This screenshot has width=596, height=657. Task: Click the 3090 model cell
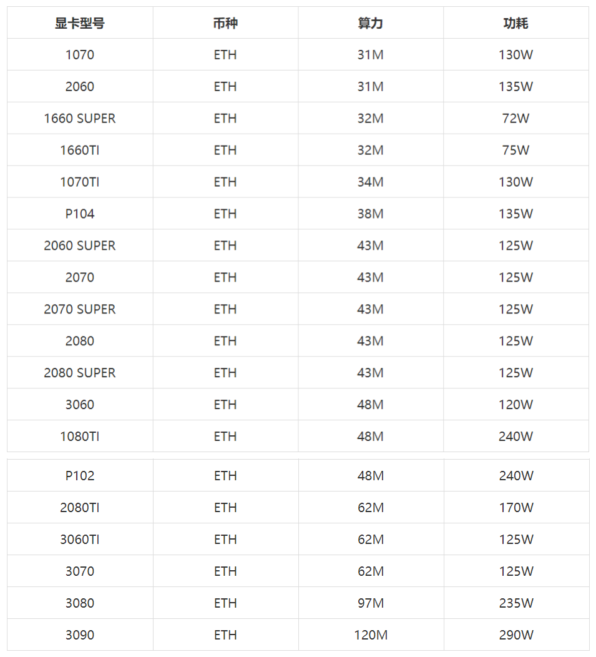(x=80, y=635)
